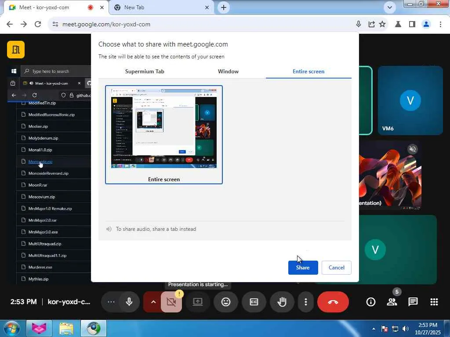Click MrsMajor3.0.exe file entry

43,232
